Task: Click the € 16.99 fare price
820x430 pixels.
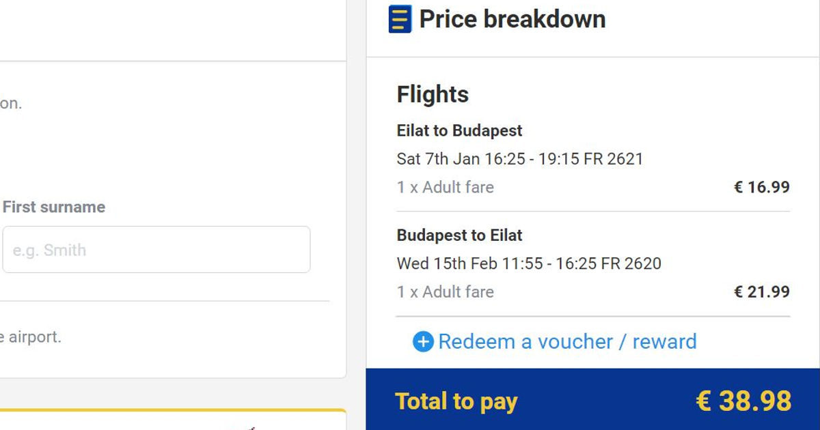Action: (762, 187)
